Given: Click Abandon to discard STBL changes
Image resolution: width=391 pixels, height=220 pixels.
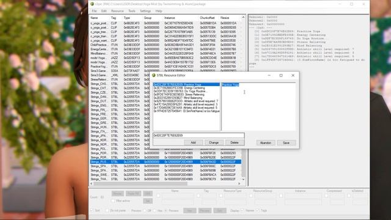Looking at the screenshot, I should [x=266, y=143].
